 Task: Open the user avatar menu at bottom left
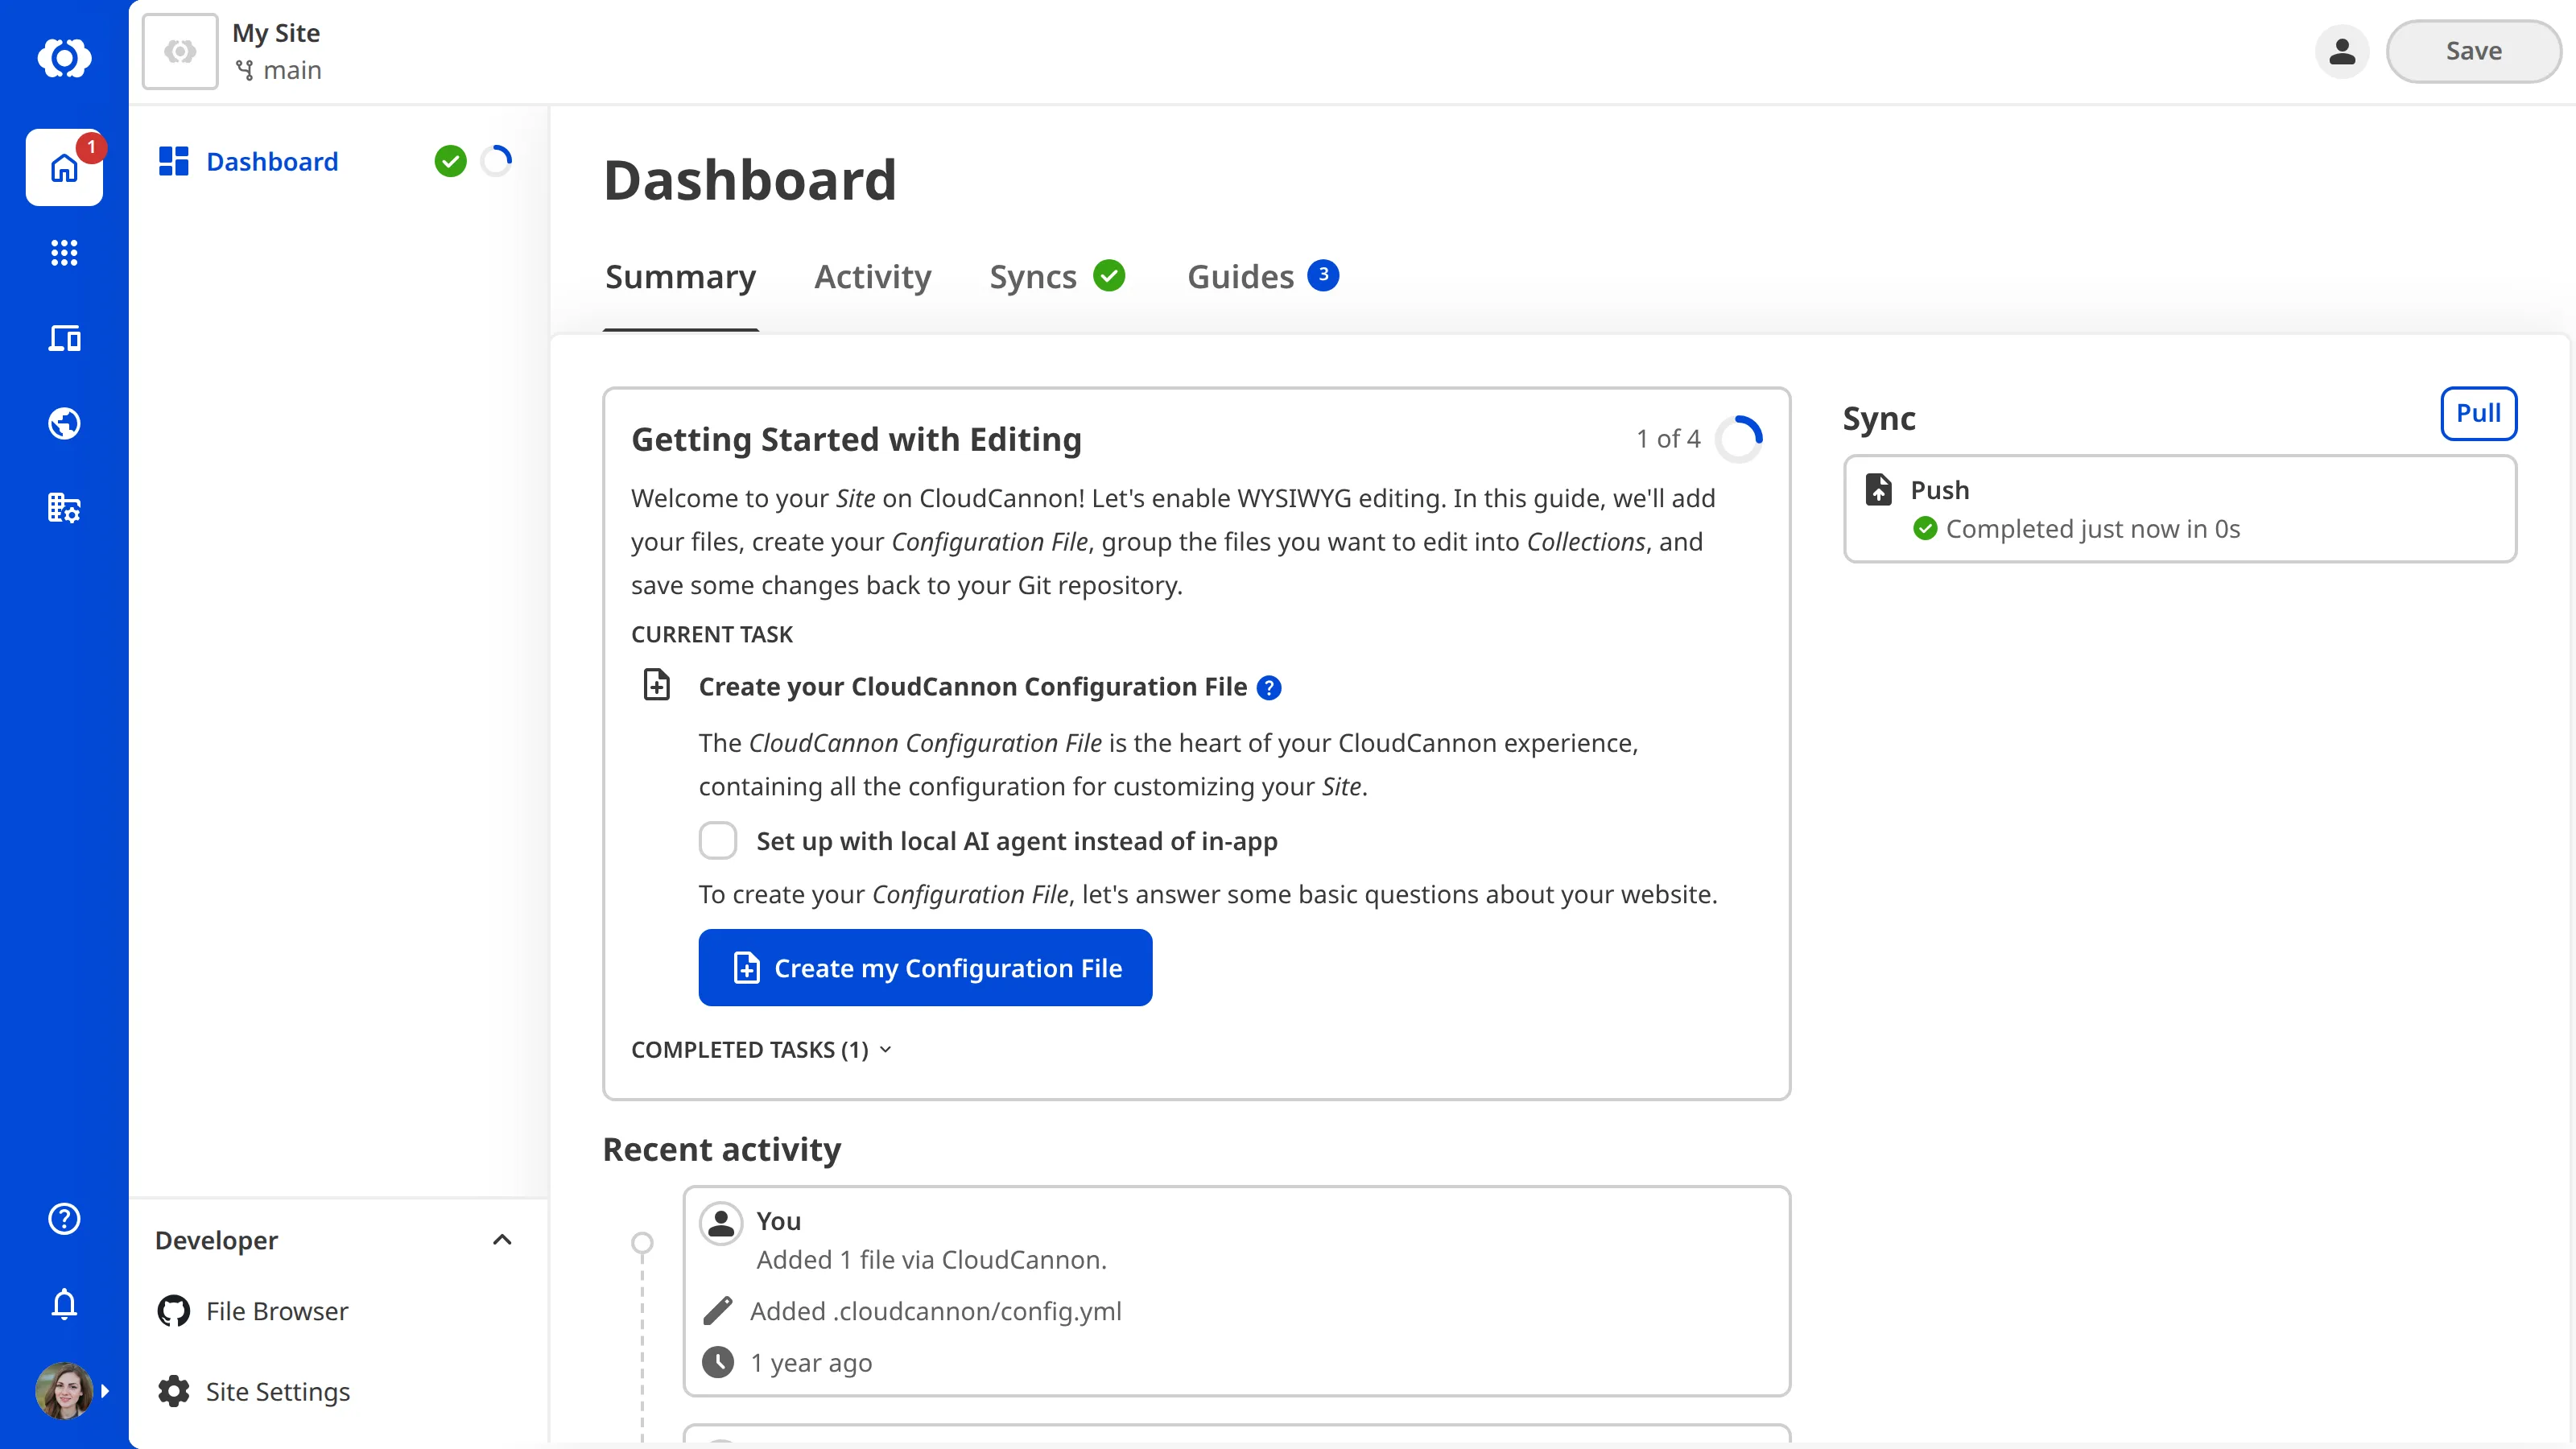[64, 1390]
